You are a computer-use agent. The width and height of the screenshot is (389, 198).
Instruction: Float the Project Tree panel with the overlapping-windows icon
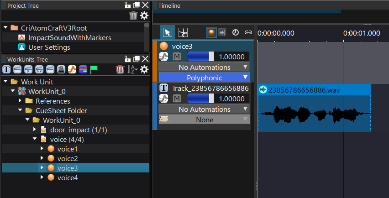[x=137, y=5]
